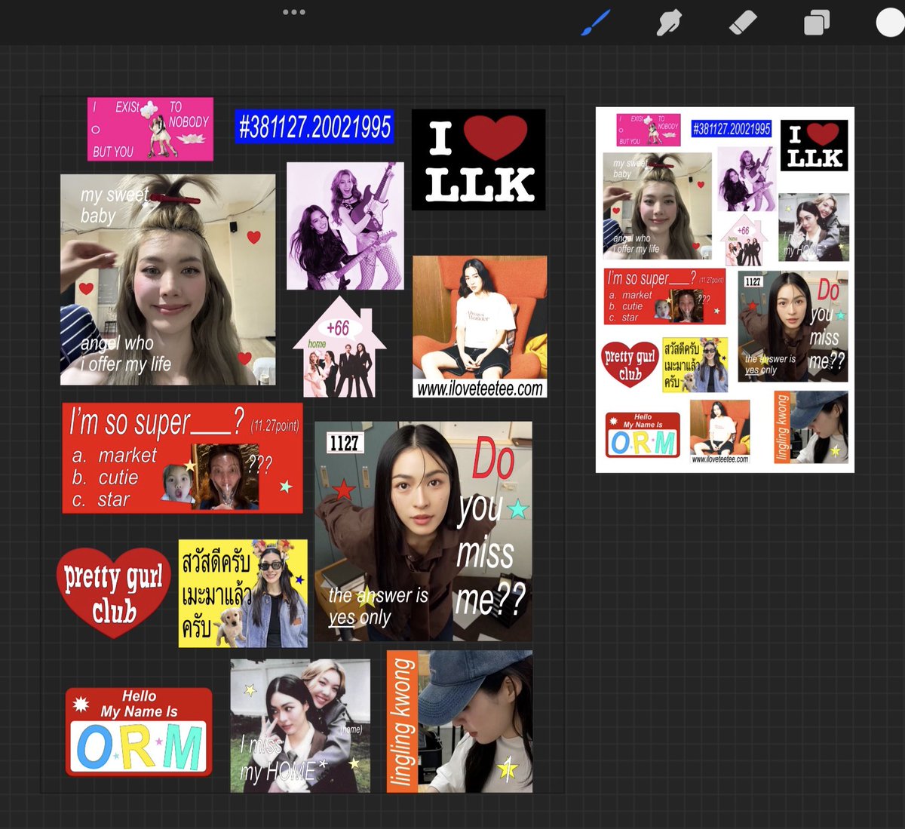The width and height of the screenshot is (905, 829).
Task: Select the Paint brush tool
Action: (x=597, y=23)
